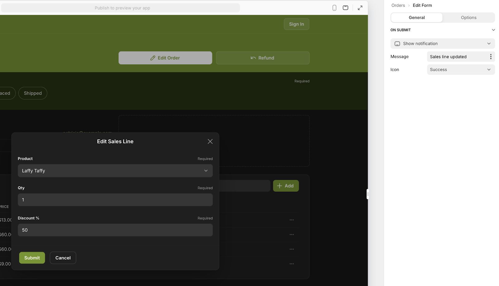Click the notification icon in Show notification
The height and width of the screenshot is (286, 499).
point(397,44)
